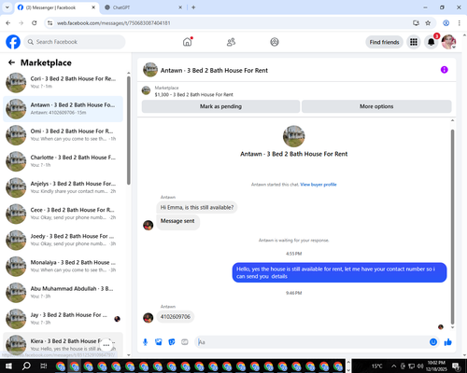Click the $1,300 listing title under Marketplace
Screen dimensions: 467x373
tap(194, 94)
